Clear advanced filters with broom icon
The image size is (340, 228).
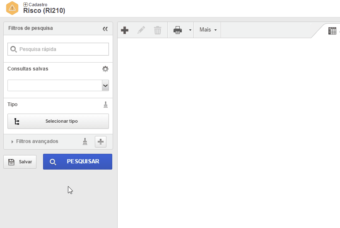click(85, 141)
